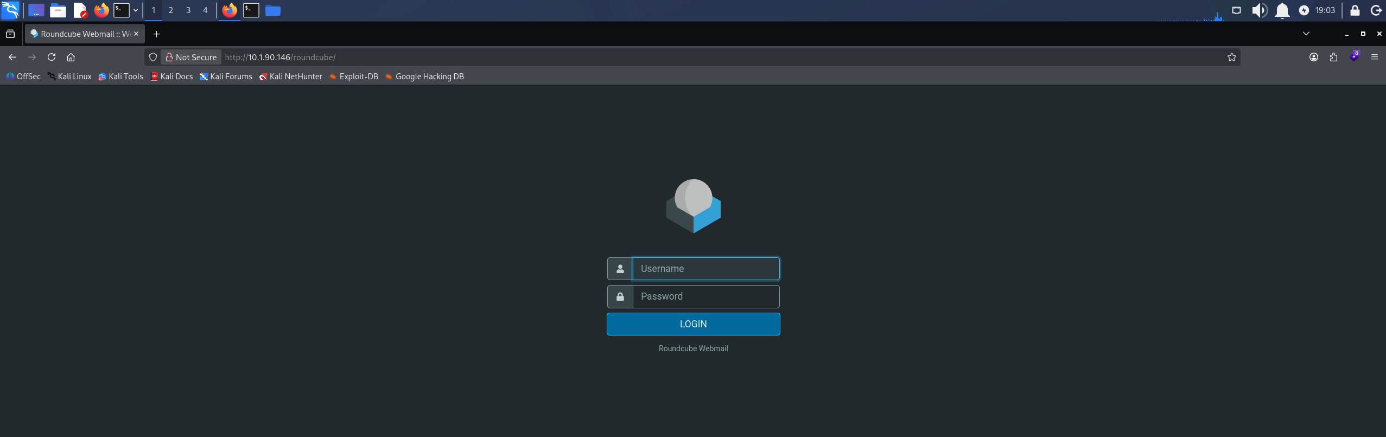1386x437 pixels.
Task: Open the Firefox account icon
Action: [1314, 57]
